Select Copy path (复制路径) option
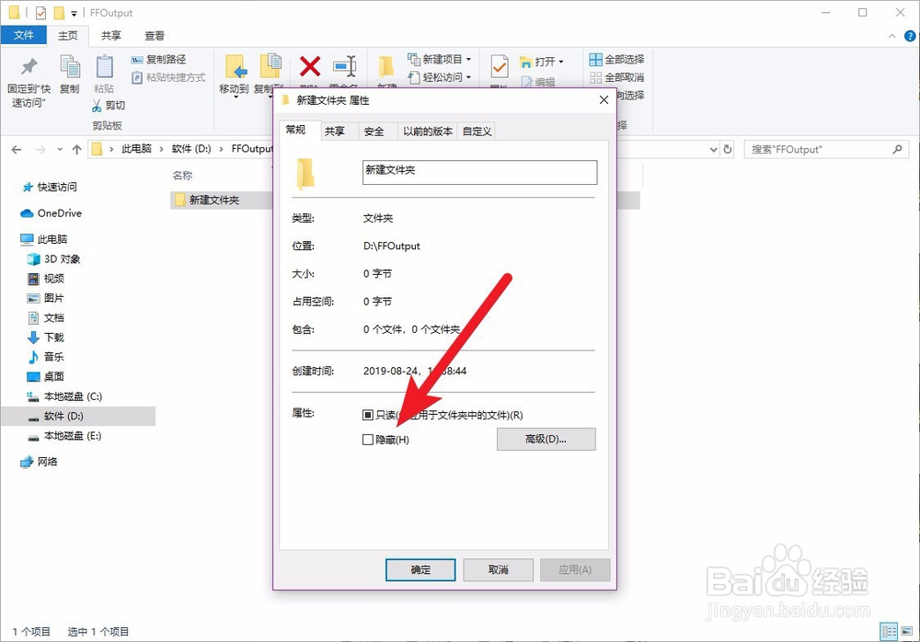 pos(158,59)
